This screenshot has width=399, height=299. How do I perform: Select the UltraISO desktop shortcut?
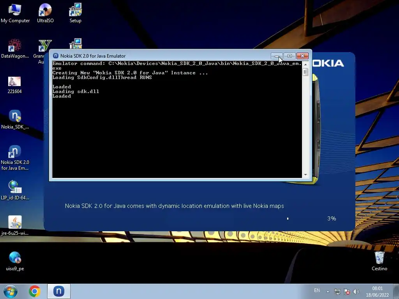click(45, 14)
